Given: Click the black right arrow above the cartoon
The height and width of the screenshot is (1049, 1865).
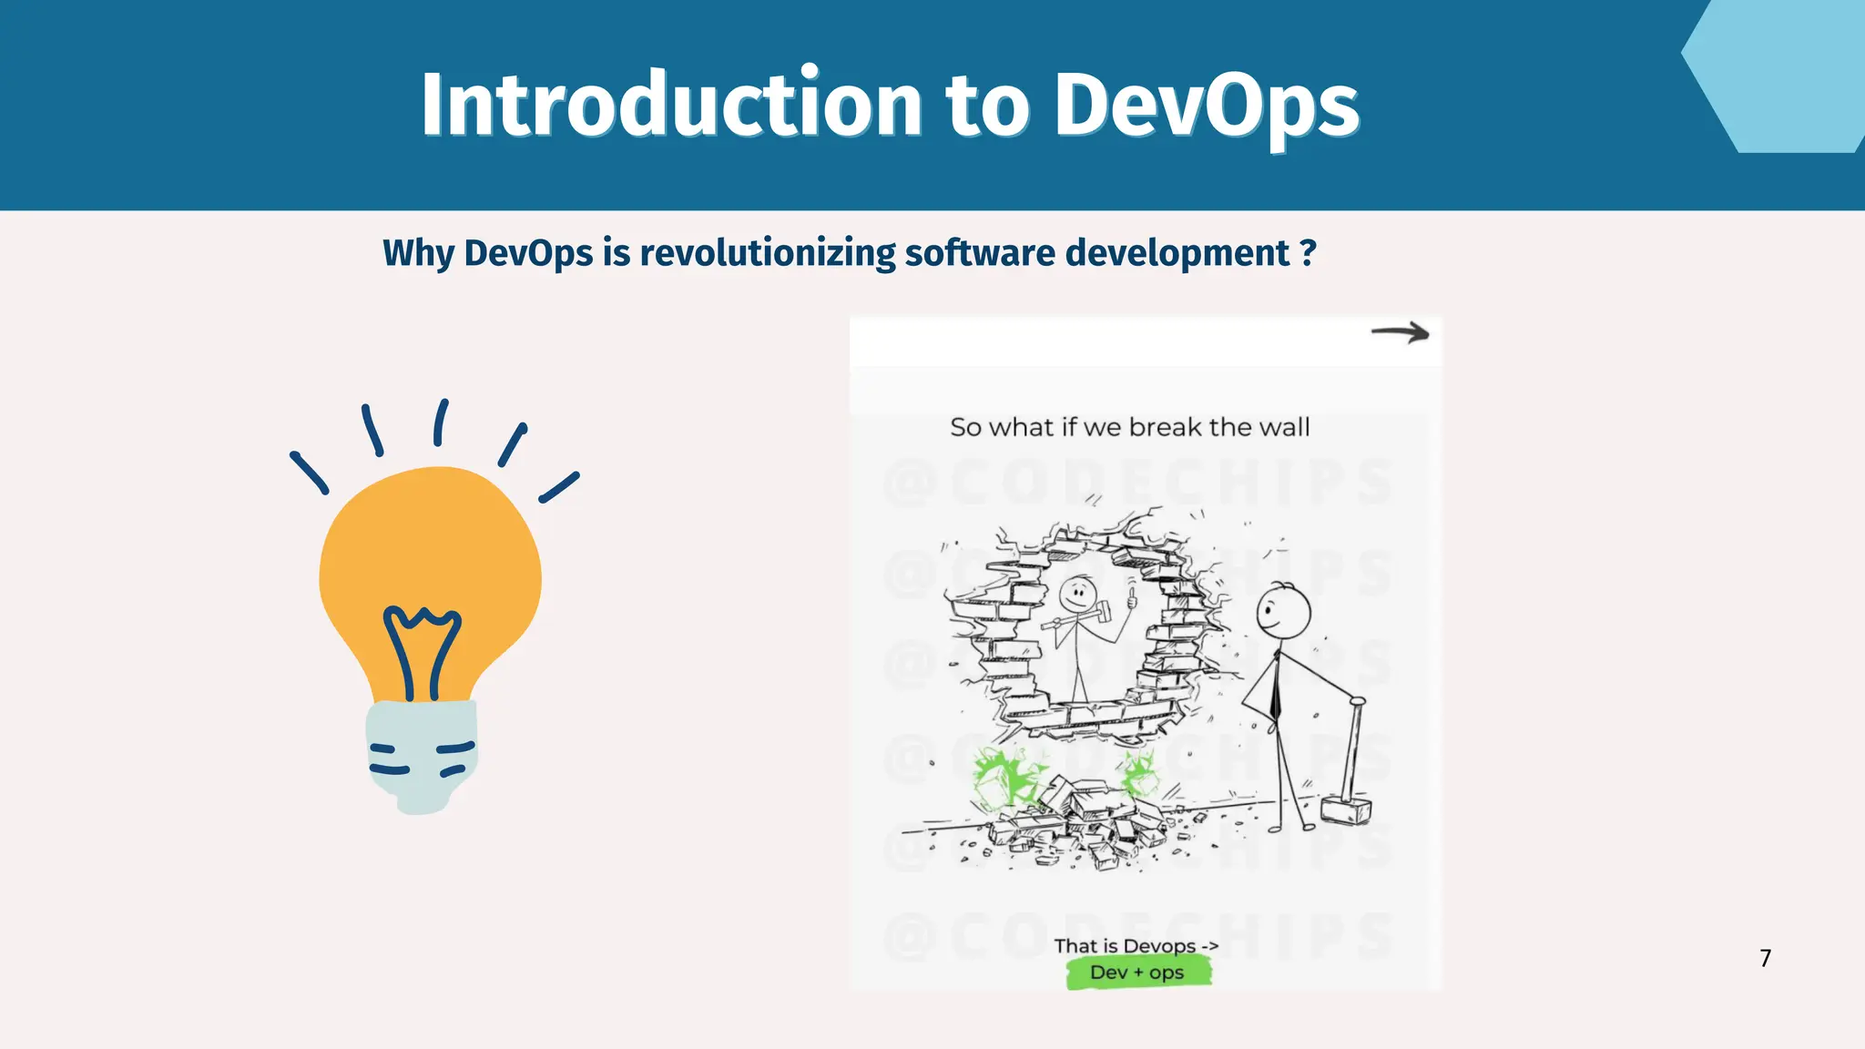Looking at the screenshot, I should click(1400, 333).
